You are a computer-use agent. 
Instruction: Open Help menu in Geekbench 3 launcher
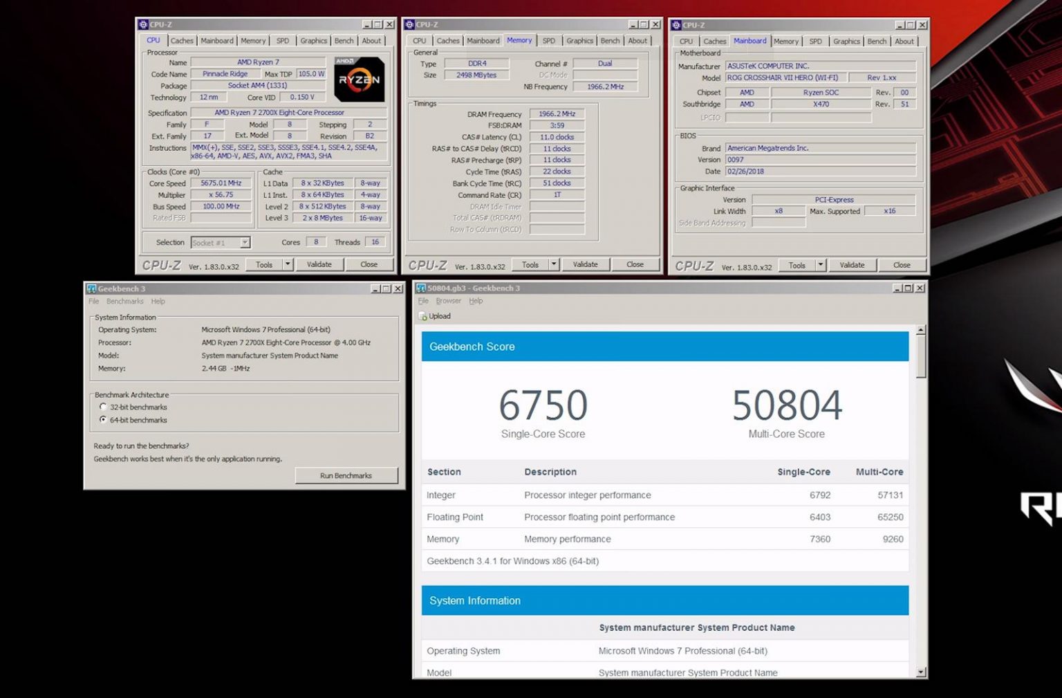[x=158, y=302]
